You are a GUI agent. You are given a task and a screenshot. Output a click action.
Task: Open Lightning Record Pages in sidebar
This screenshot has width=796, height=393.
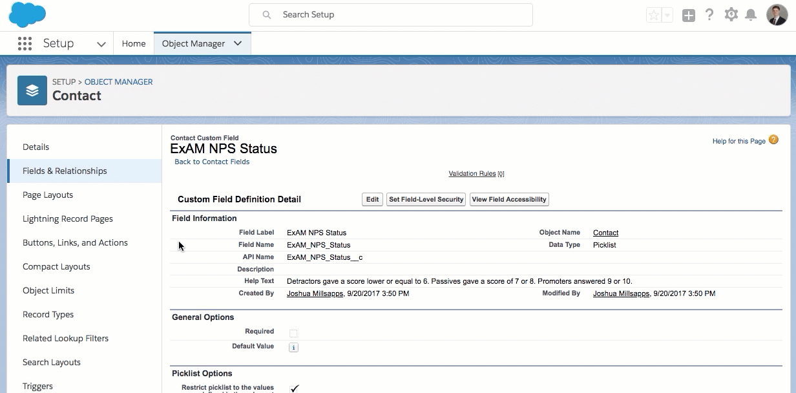(84, 219)
